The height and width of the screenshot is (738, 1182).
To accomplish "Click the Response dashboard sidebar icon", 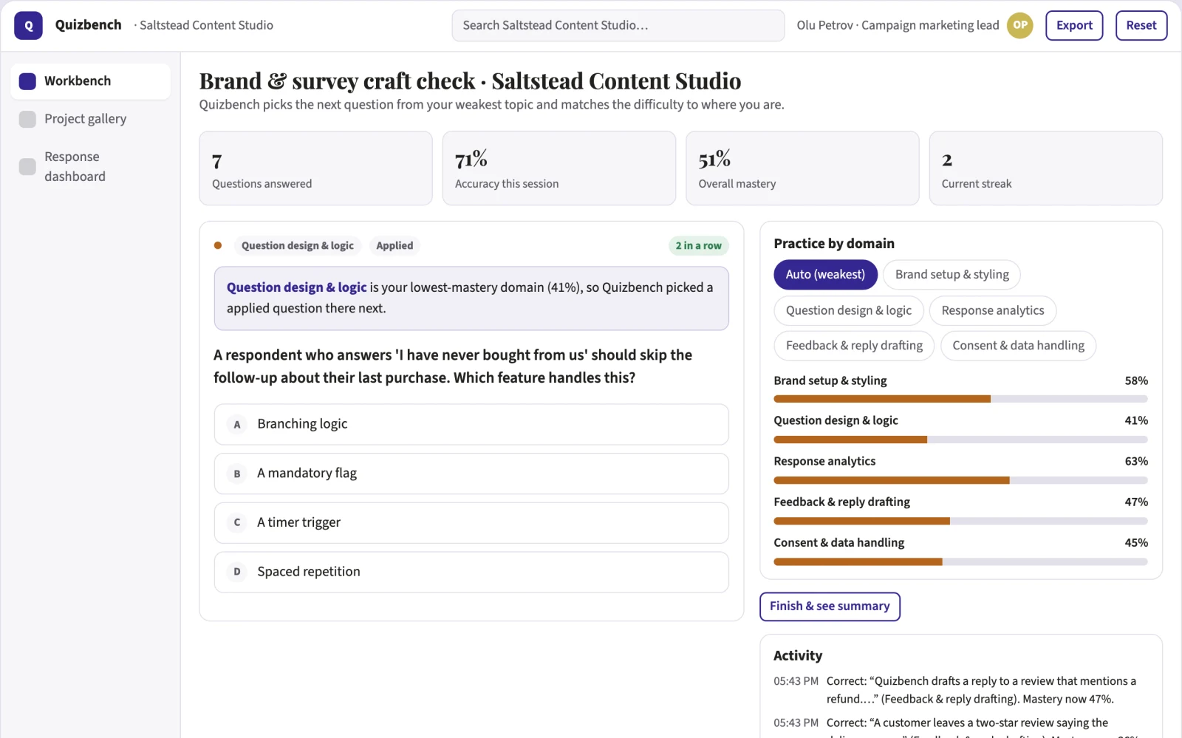I will (27, 167).
